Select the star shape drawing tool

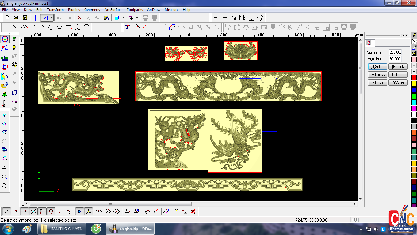pos(77,27)
